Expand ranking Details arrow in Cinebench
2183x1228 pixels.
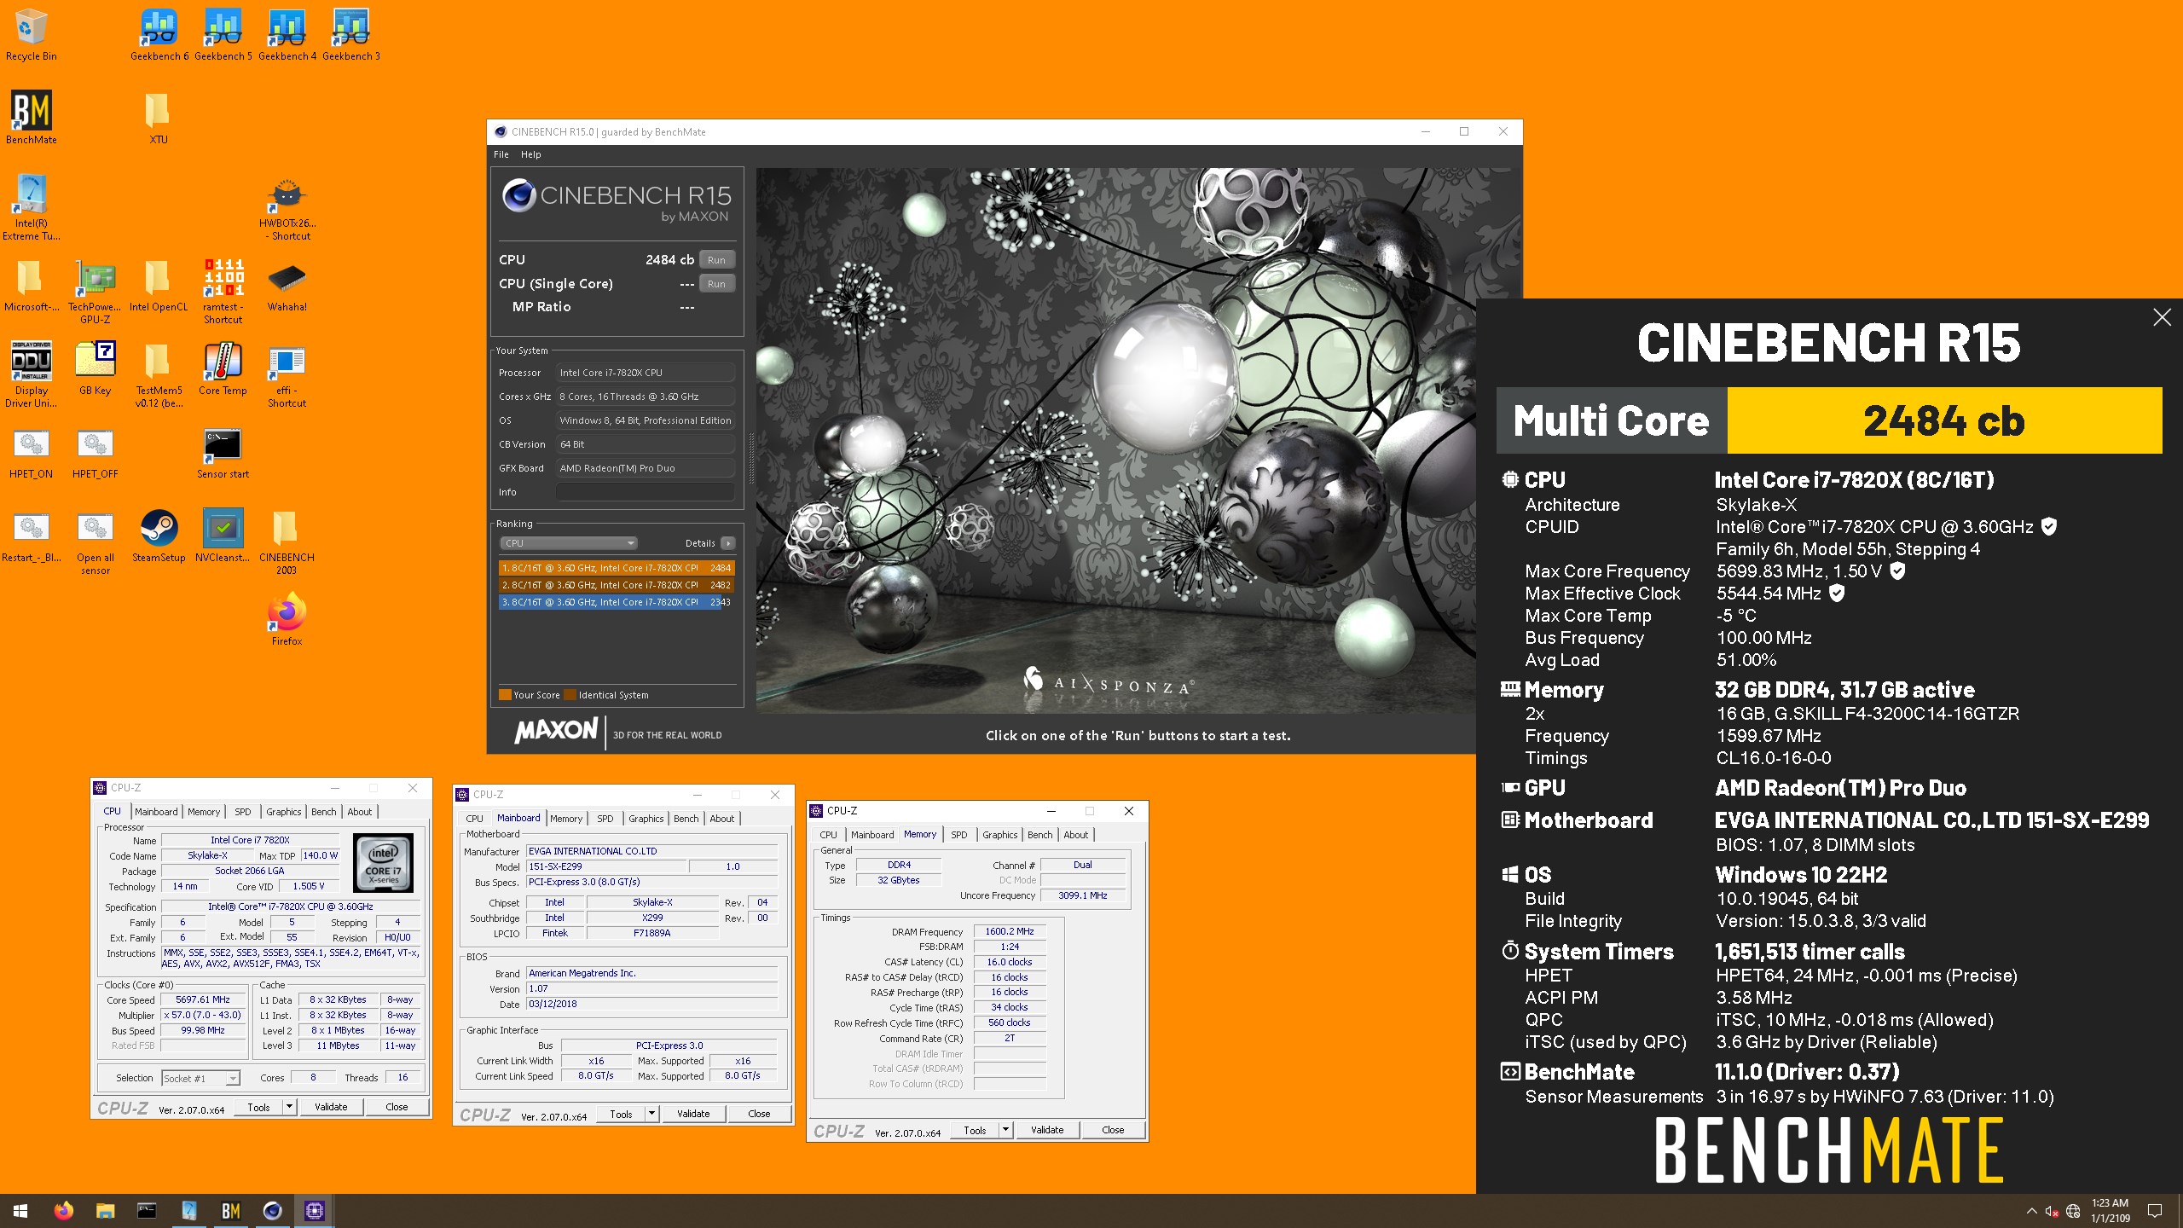pyautogui.click(x=727, y=543)
